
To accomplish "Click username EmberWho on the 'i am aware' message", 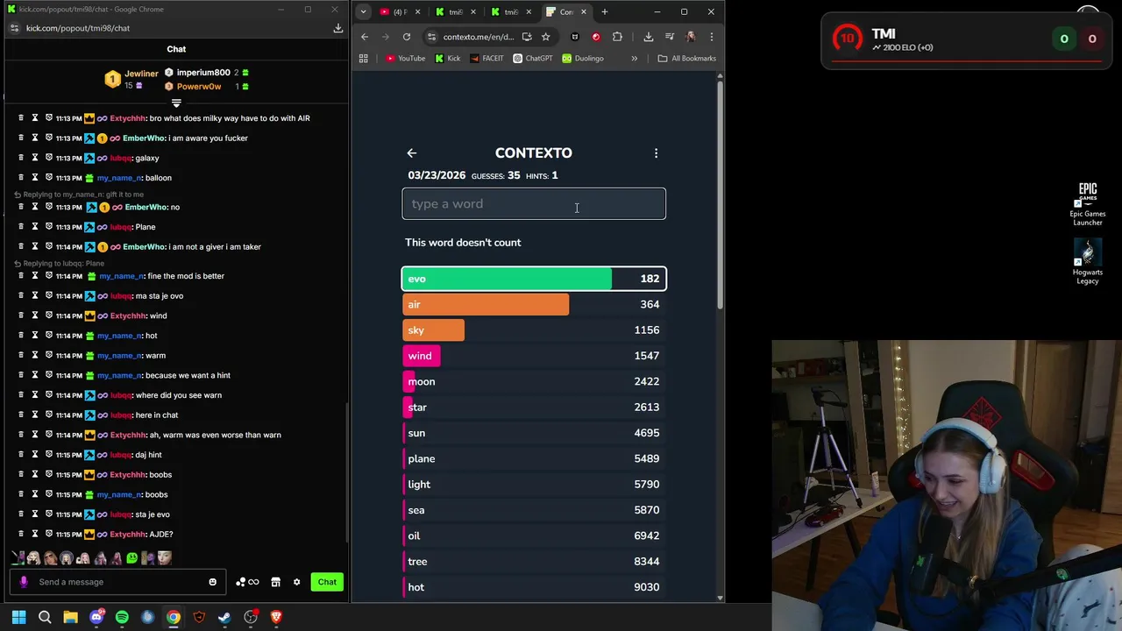I will 145,138.
